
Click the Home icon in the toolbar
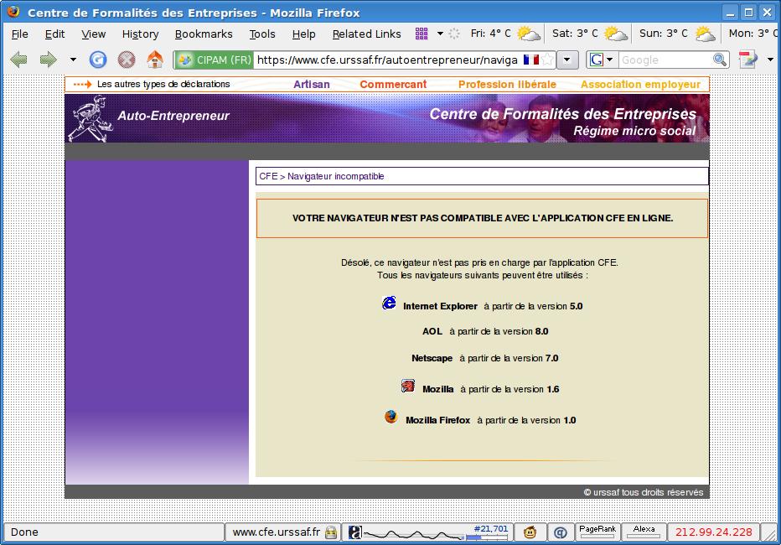pyautogui.click(x=154, y=60)
